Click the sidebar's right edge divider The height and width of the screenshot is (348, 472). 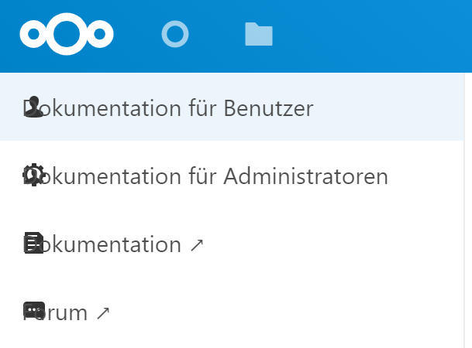tap(464, 210)
